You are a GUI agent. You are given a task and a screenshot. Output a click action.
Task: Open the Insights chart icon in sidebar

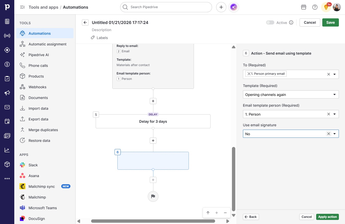click(x=7, y=150)
